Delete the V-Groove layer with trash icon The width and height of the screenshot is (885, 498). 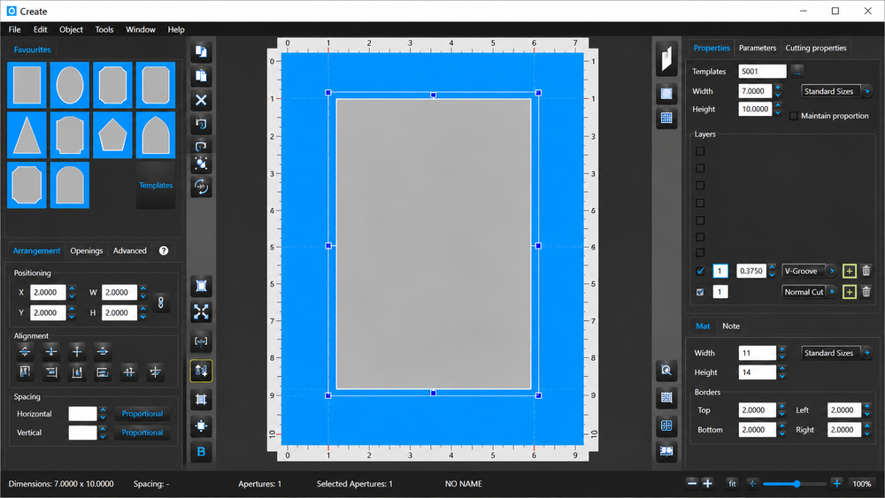pyautogui.click(x=866, y=271)
